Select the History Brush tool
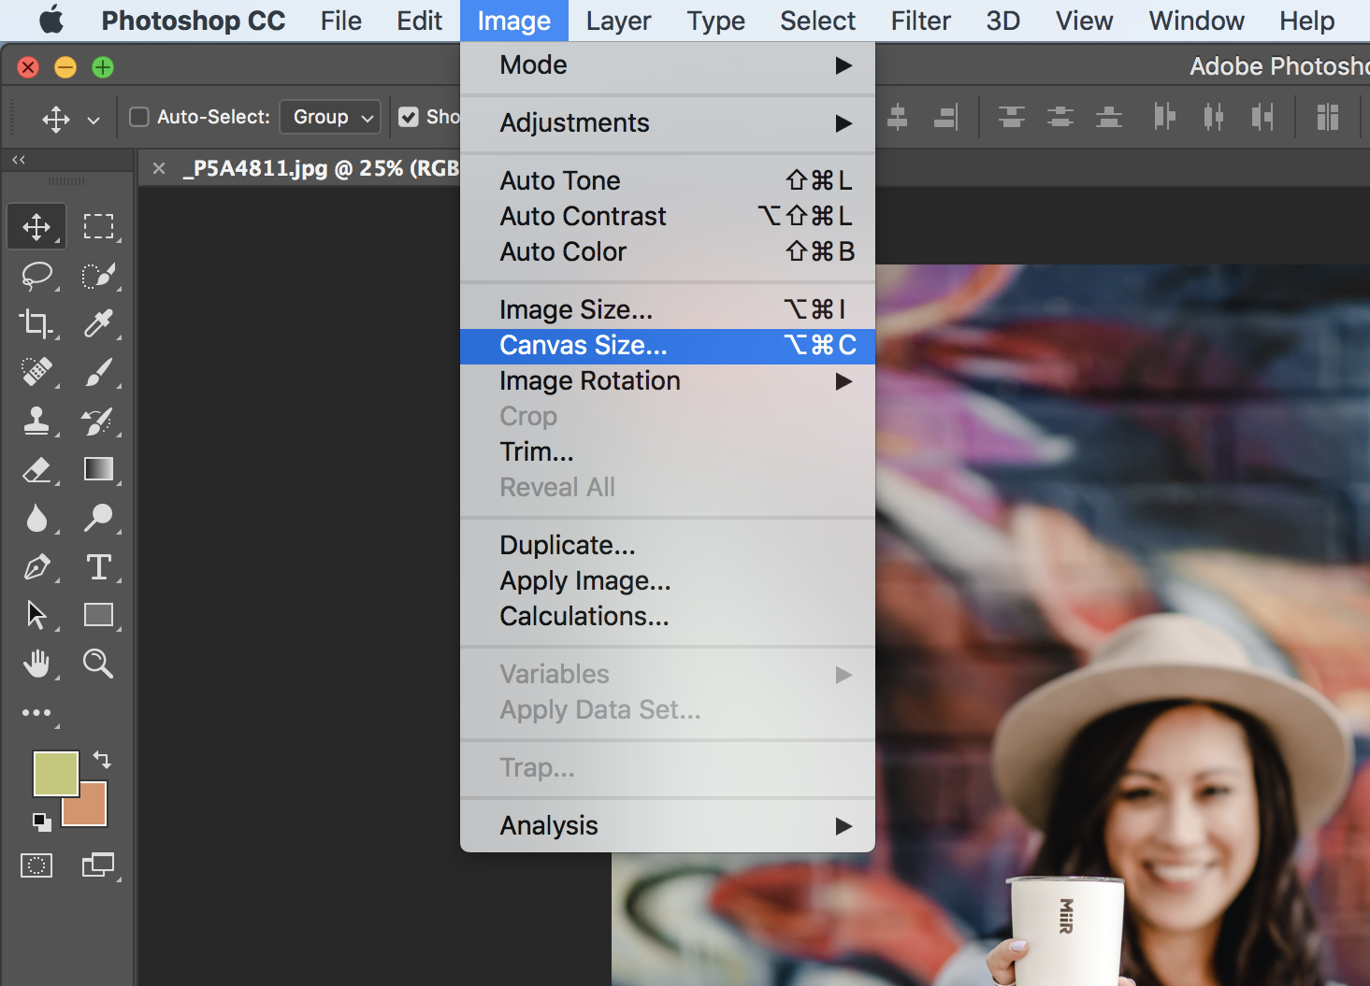This screenshot has height=986, width=1370. tap(98, 421)
